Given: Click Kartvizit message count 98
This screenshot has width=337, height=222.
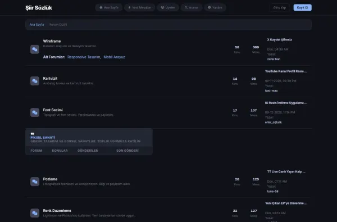Looking at the screenshot, I should point(254,79).
